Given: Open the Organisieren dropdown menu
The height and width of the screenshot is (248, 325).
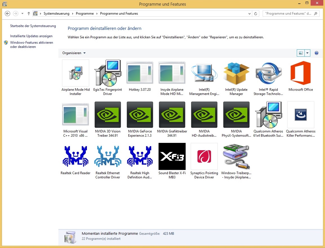Looking at the screenshot, I should click(x=74, y=53).
